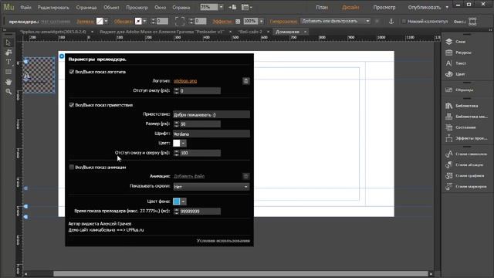The height and width of the screenshot is (278, 494).
Task: Select the Rectangle tool
Action: click(x=8, y=72)
